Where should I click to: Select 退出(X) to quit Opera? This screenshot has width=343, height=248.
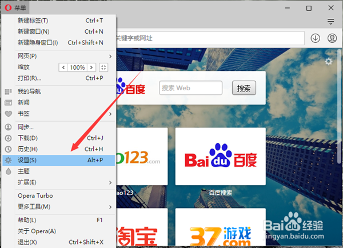pos(59,242)
